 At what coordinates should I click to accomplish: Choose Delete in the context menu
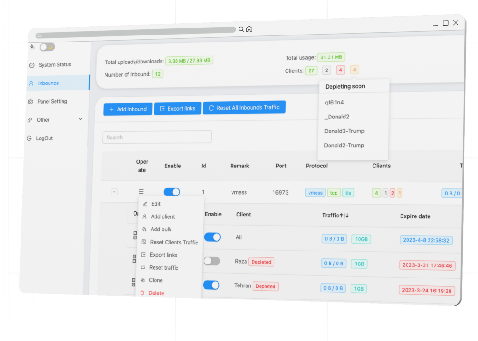point(156,293)
